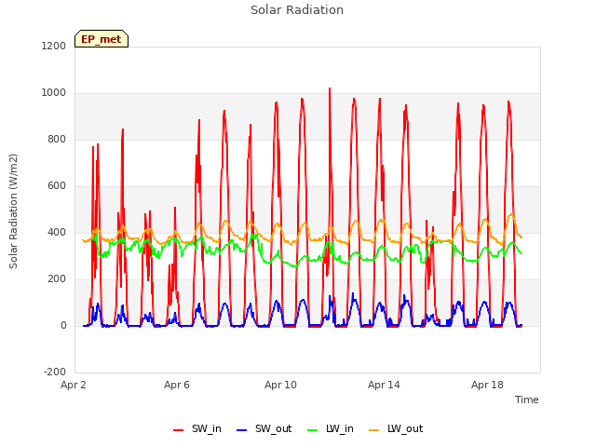Toggle the LW_in legend entry
The width and height of the screenshot is (596, 447).
click(x=331, y=429)
